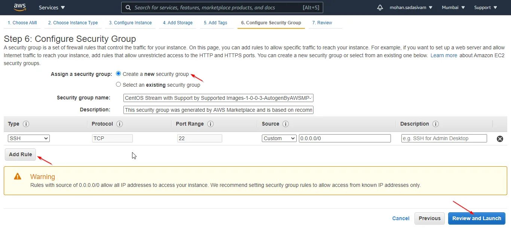Open the Mumbai region selector

click(453, 7)
